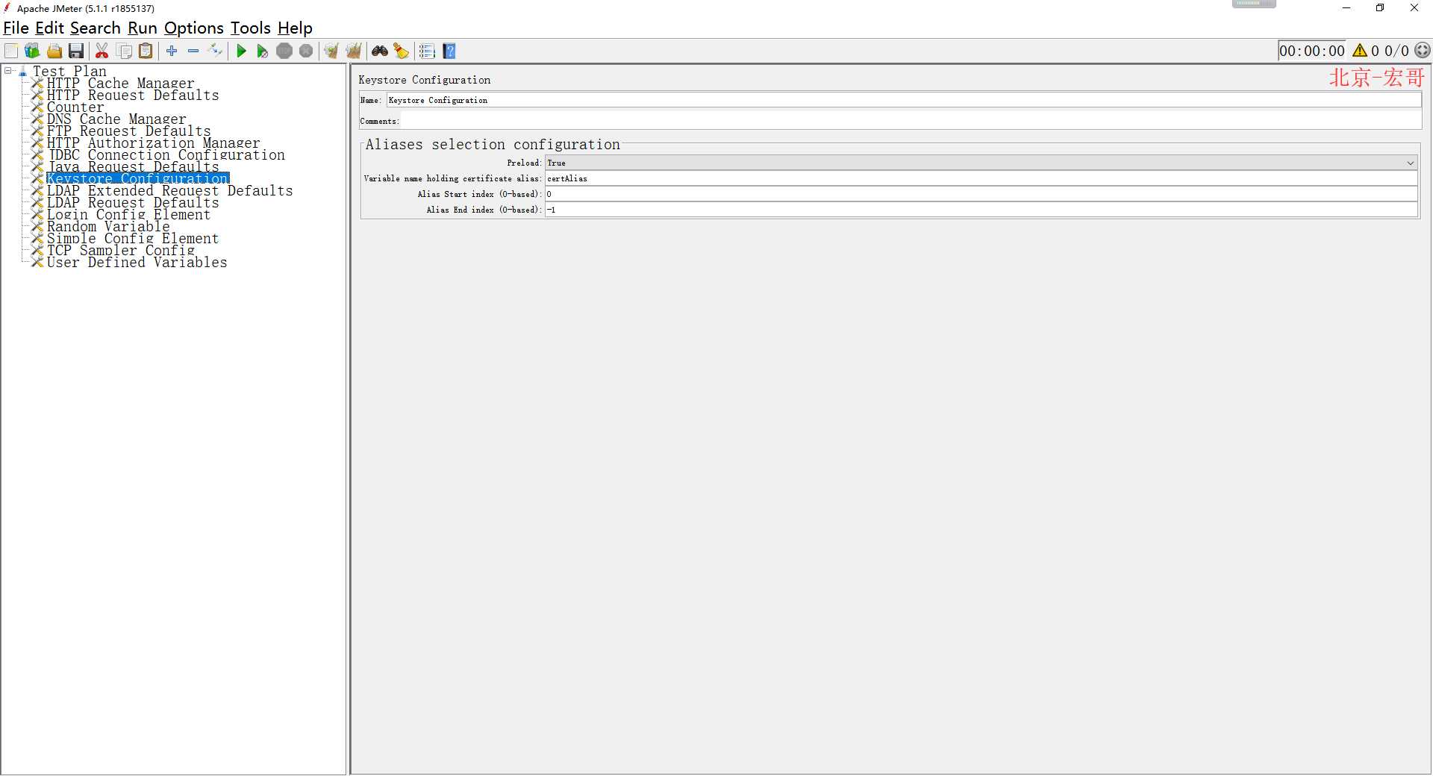The height and width of the screenshot is (776, 1433).
Task: Select HTTP Cache Manager element
Action: pyautogui.click(x=120, y=83)
